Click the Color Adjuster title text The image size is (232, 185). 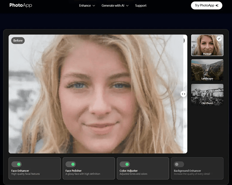129,171
